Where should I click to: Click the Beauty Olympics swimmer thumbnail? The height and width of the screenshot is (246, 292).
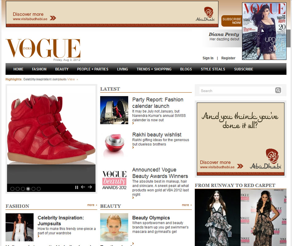[x=114, y=227]
